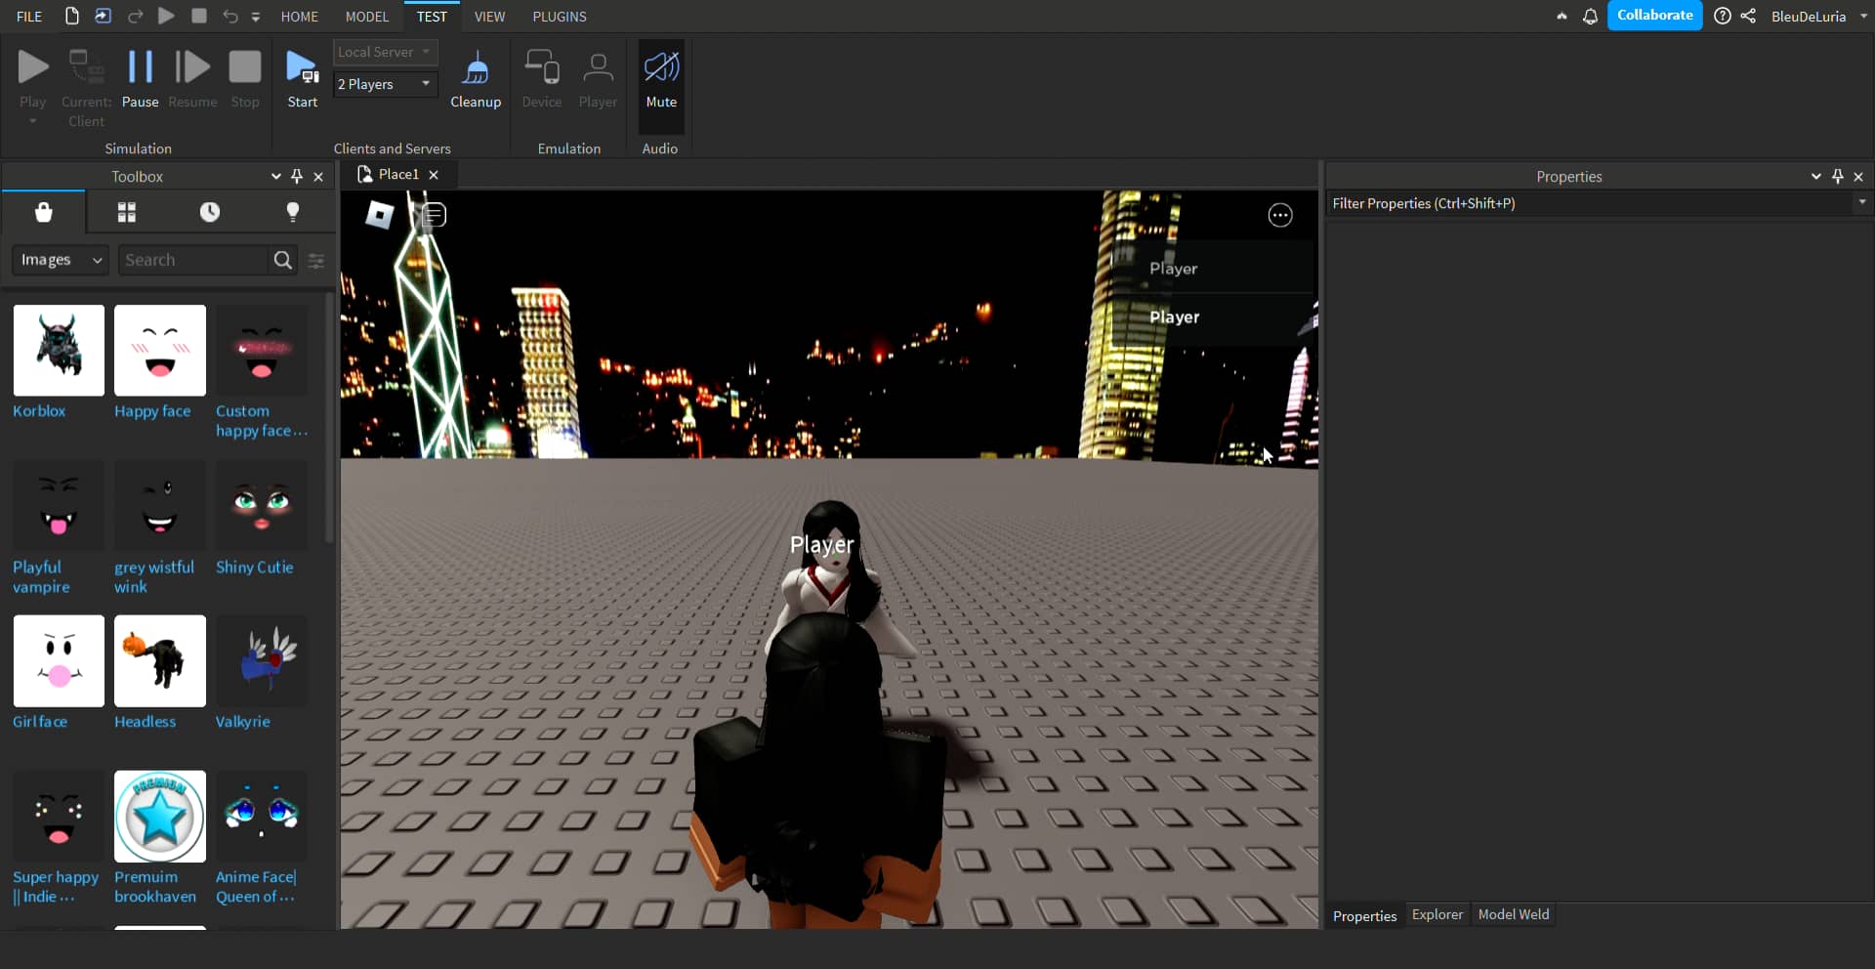The width and height of the screenshot is (1875, 969).
Task: Open Toolbox search filter options
Action: click(x=315, y=260)
